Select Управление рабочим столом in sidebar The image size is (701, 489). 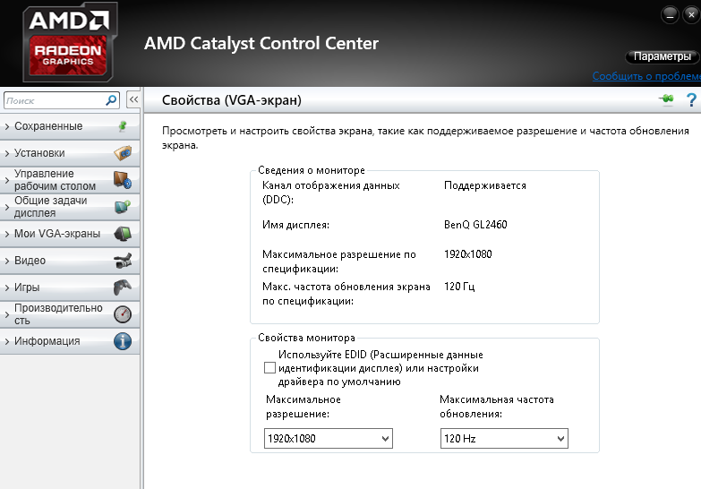pos(70,180)
